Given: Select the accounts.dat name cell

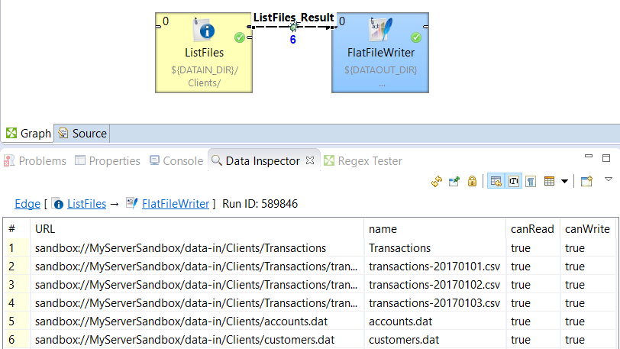Looking at the screenshot, I should point(400,322).
